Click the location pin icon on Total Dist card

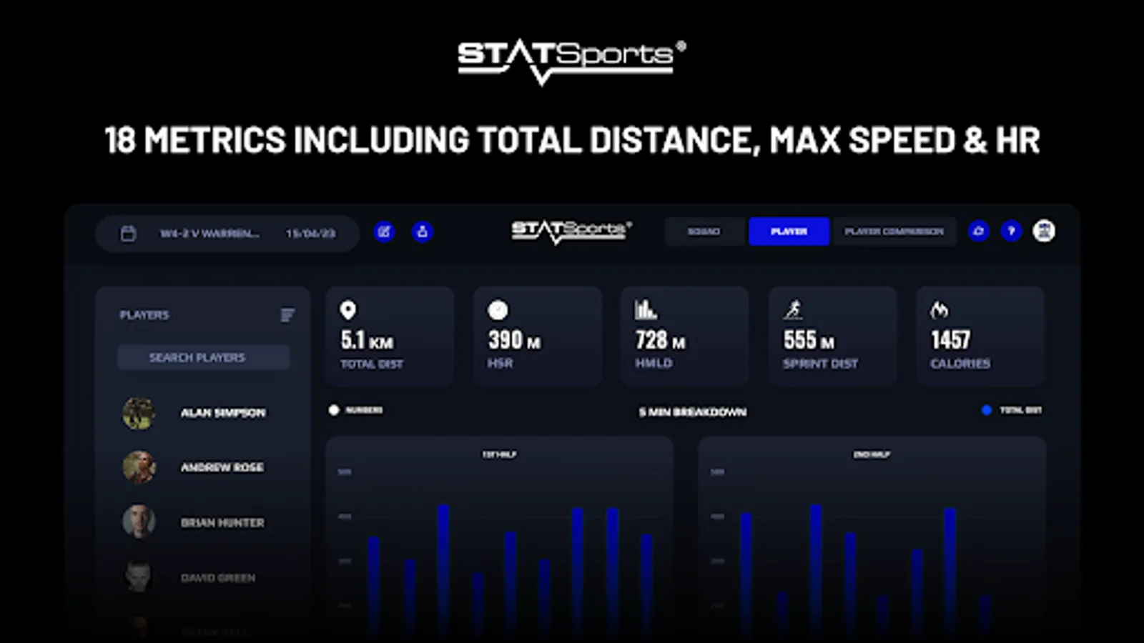click(348, 310)
